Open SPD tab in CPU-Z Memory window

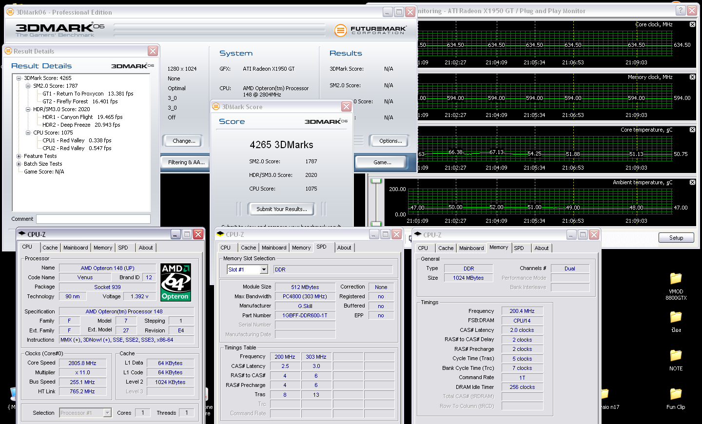pyautogui.click(x=519, y=248)
